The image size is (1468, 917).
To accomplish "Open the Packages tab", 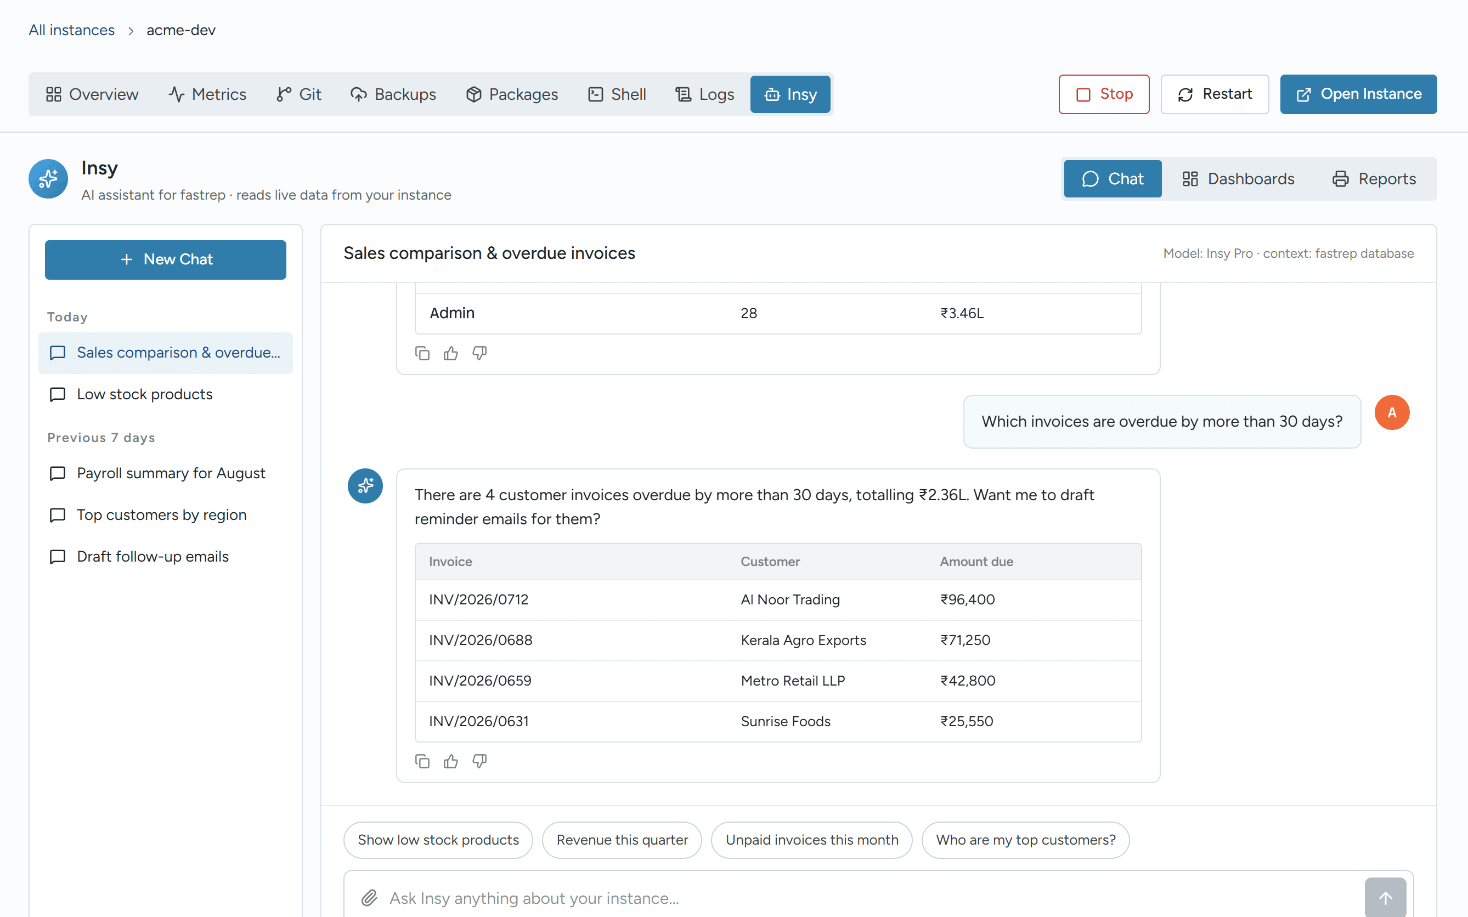I will coord(512,94).
